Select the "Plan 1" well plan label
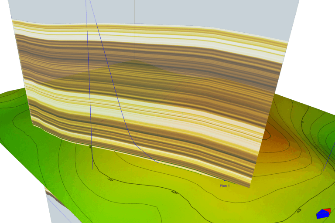The image size is (335, 223). point(225,186)
